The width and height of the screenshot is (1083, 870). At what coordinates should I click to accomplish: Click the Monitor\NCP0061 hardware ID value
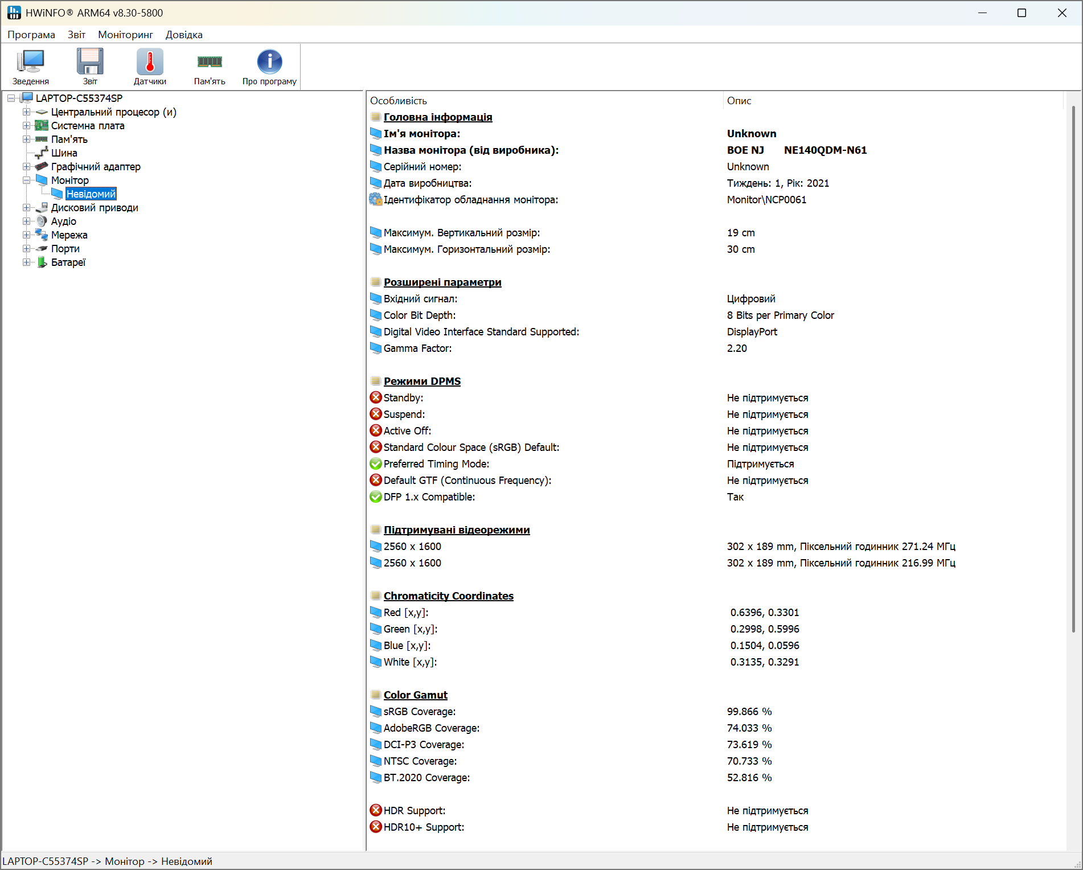766,200
